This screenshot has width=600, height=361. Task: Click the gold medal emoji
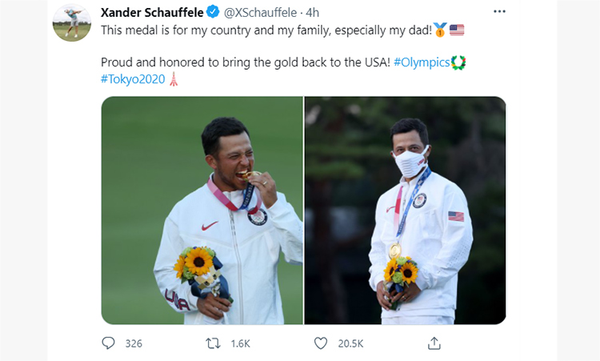440,30
